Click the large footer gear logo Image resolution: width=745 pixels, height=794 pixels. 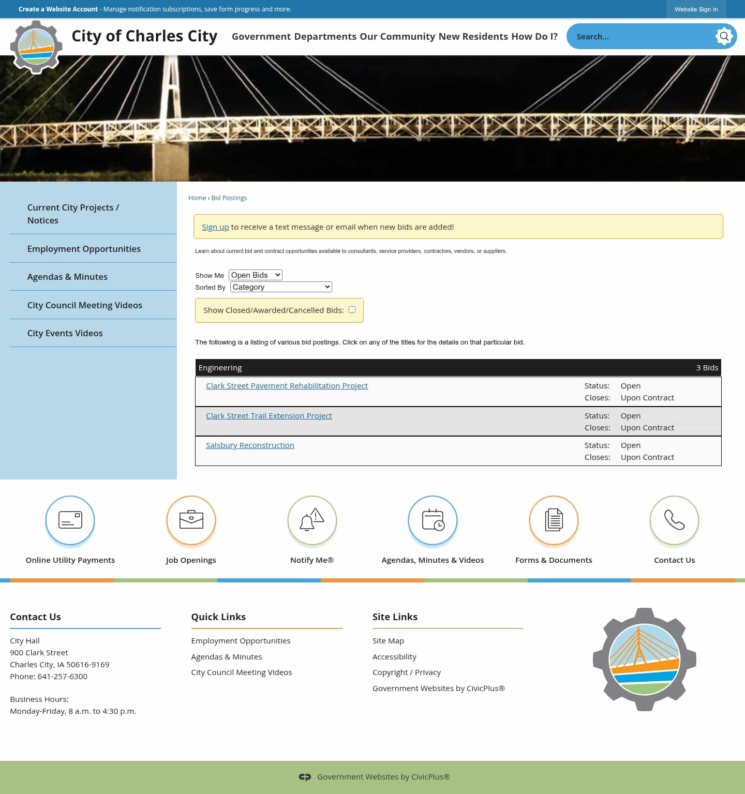click(x=645, y=660)
